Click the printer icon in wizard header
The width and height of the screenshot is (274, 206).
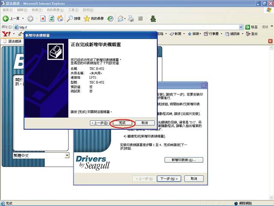point(56,52)
